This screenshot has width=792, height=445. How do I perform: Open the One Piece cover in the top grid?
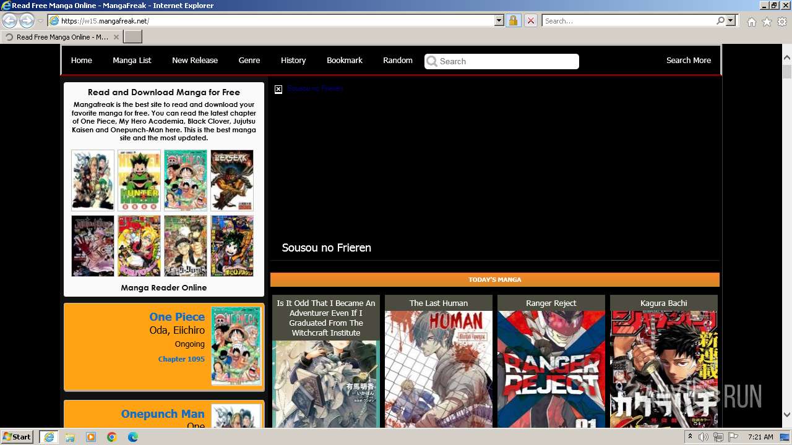pos(186,180)
